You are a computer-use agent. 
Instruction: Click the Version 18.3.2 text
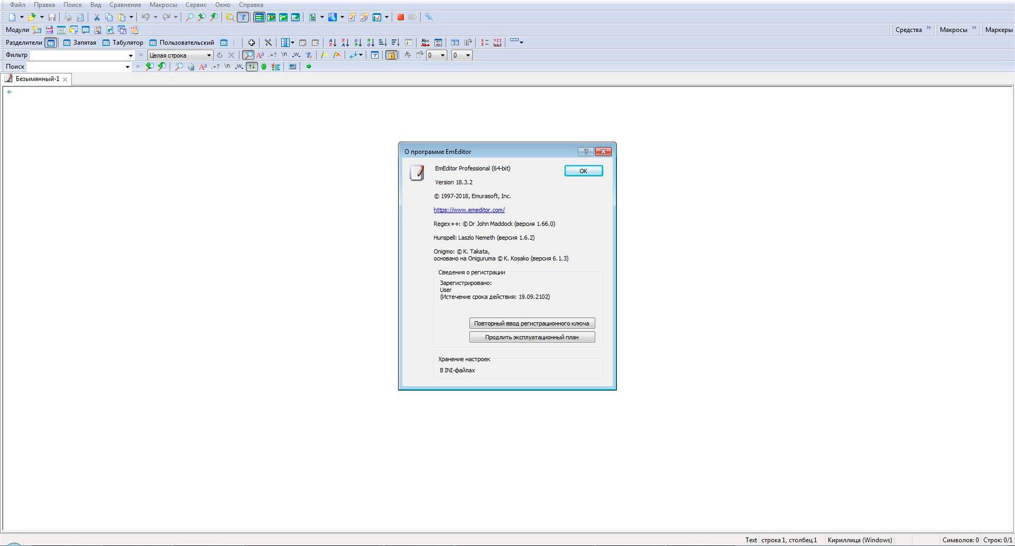454,182
